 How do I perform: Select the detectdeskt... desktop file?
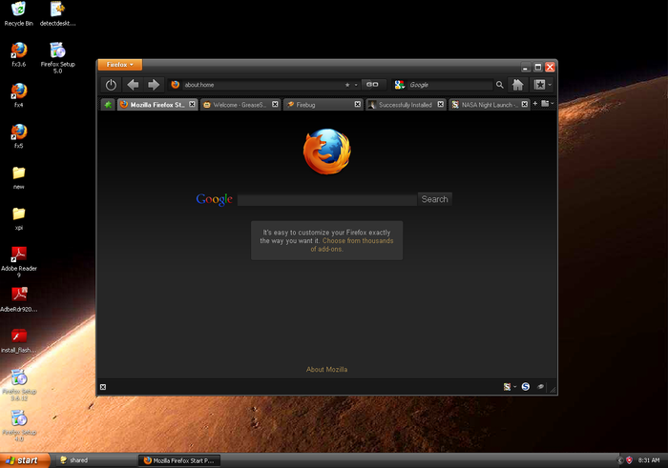57,13
